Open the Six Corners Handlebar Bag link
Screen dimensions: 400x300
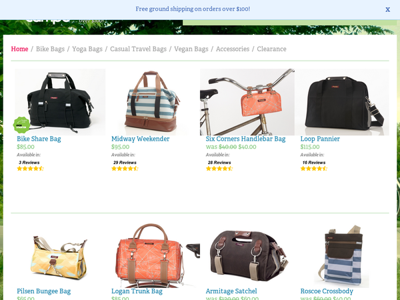pyautogui.click(x=245, y=139)
